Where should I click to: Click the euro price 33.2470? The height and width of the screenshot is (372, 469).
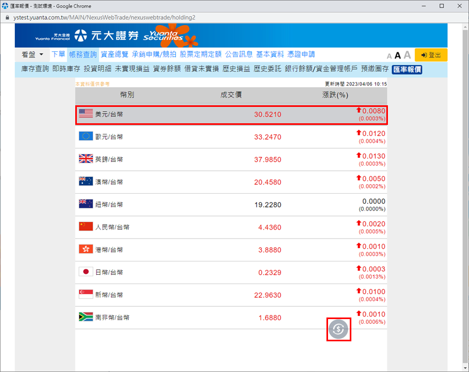tap(268, 137)
